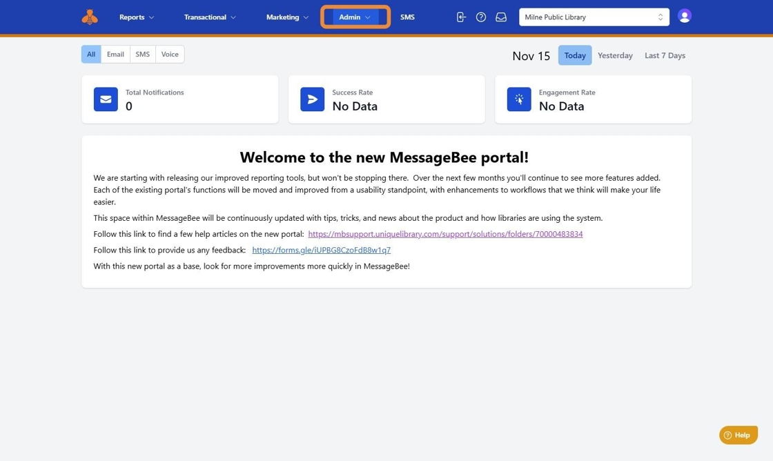Open the inbox tray icon
Screen dimensions: 773x461
(501, 17)
